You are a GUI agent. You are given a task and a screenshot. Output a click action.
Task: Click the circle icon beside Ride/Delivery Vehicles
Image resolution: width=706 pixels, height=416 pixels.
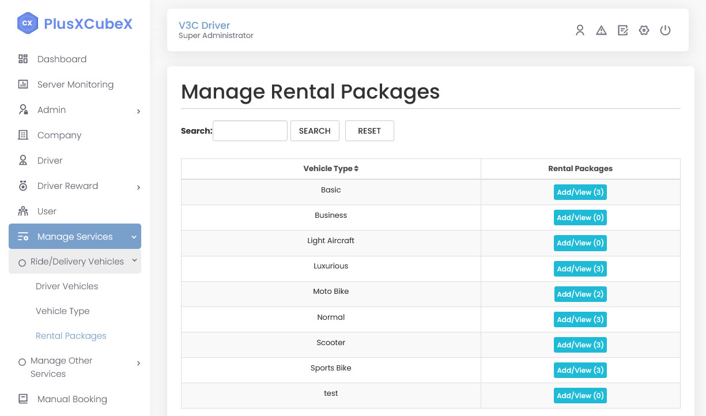(22, 263)
